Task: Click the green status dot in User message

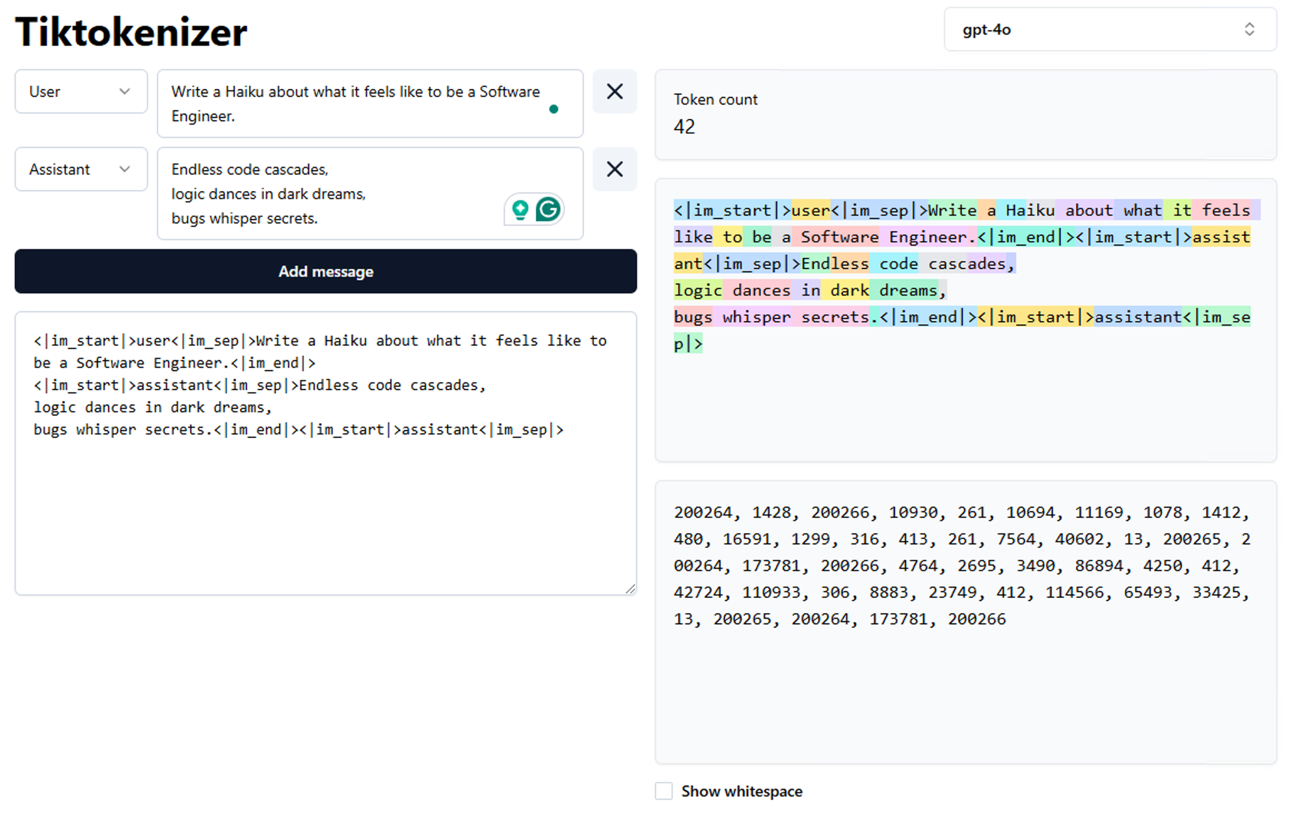Action: tap(554, 109)
